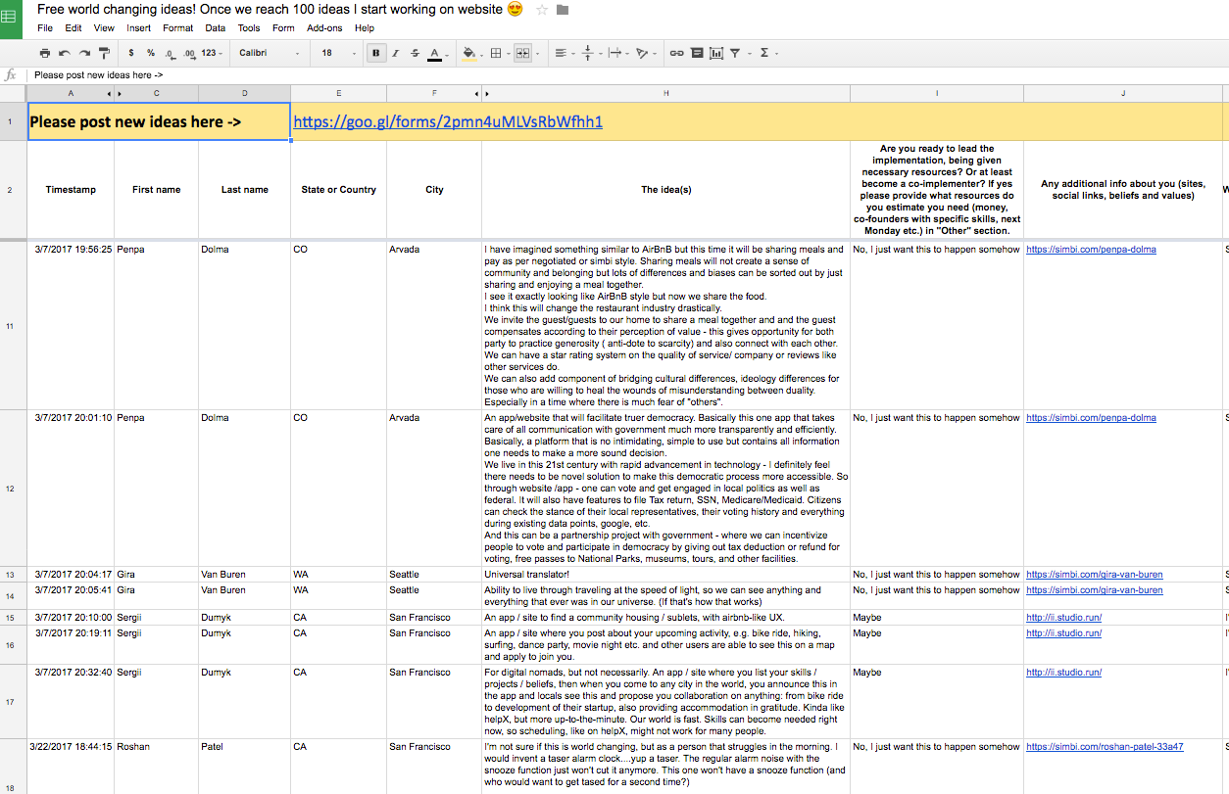Image resolution: width=1229 pixels, height=794 pixels.
Task: Open the ii.studio.run link in row 15
Action: tap(1063, 618)
